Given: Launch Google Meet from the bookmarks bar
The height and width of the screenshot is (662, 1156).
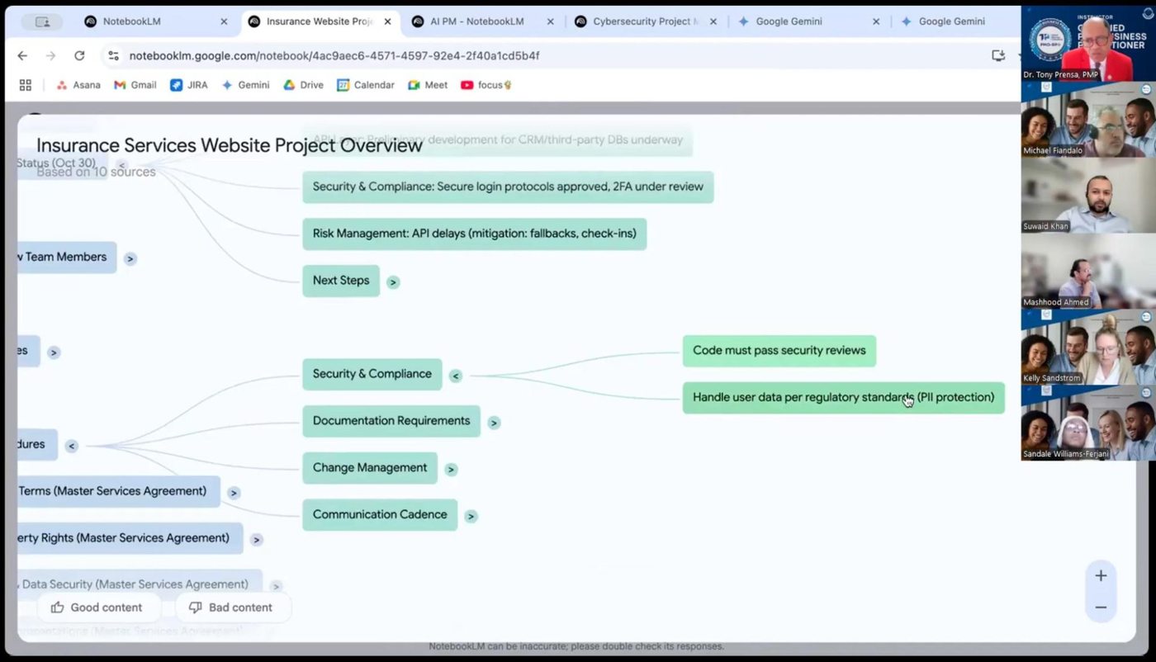Looking at the screenshot, I should point(428,84).
